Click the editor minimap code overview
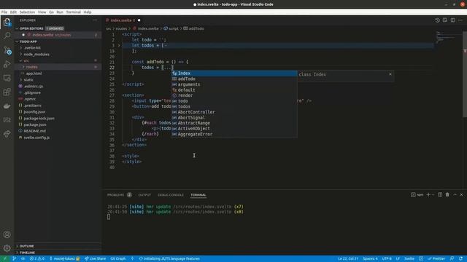Screen dimensions: 467x262 (447, 37)
